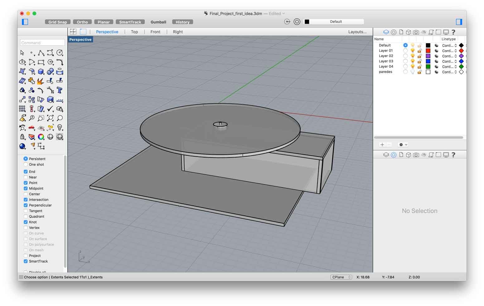
Task: Select the arrow pointer selection tool
Action: 22,53
